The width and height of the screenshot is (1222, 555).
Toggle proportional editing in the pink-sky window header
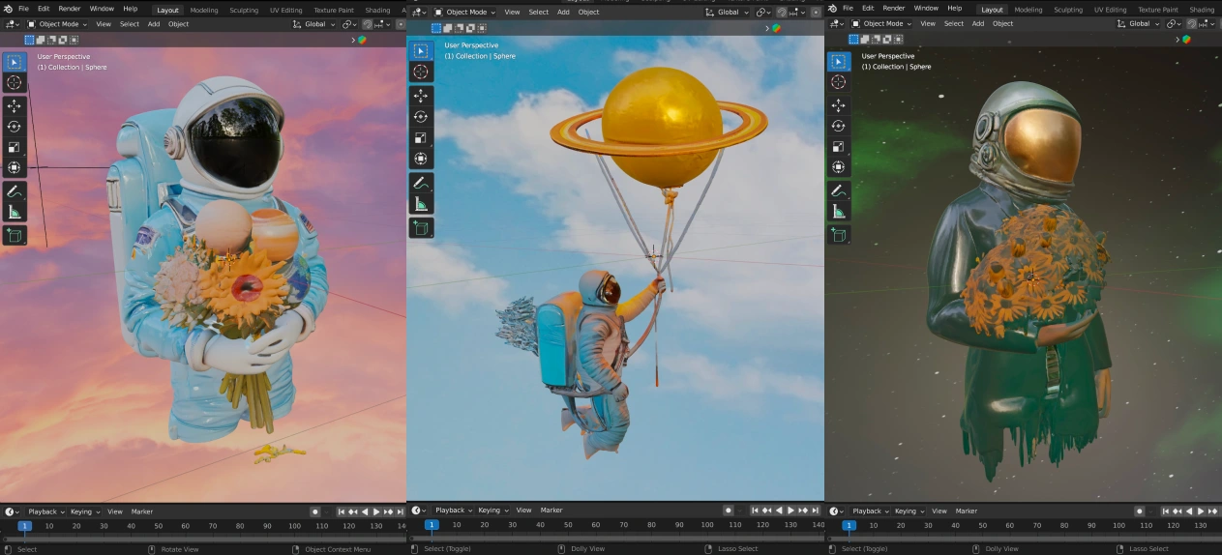pyautogui.click(x=368, y=24)
